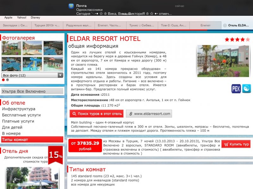
Task: Click the ELDAR RESORT HOTEL title
Action: [x=105, y=39]
